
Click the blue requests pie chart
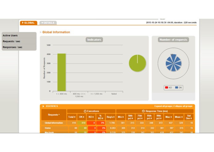[173, 63]
